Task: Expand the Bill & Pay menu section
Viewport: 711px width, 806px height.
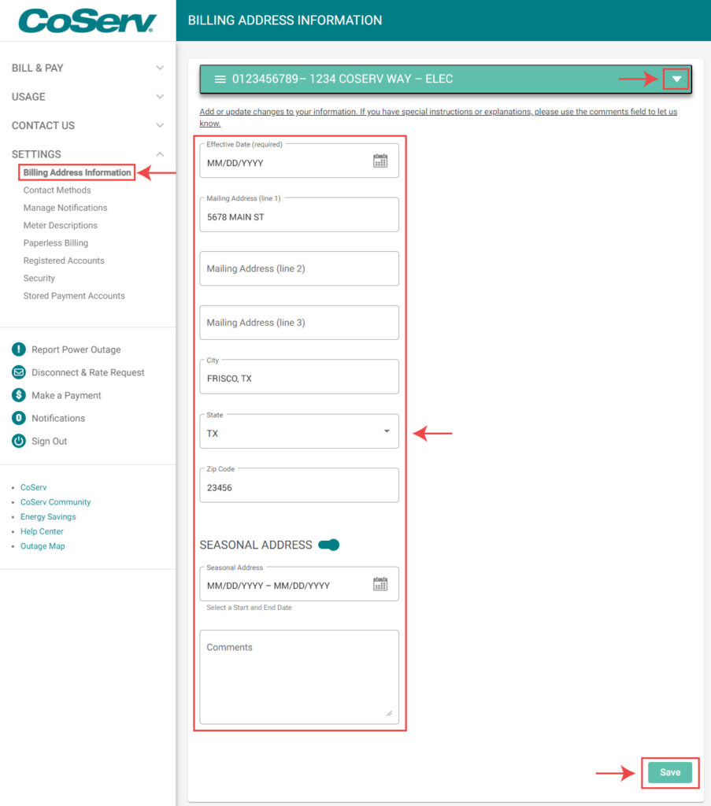Action: pos(160,68)
